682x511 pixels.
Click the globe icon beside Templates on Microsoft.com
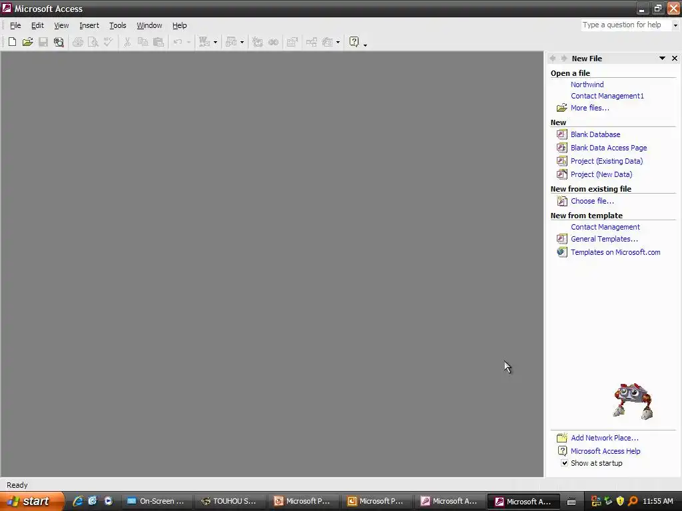tap(562, 252)
